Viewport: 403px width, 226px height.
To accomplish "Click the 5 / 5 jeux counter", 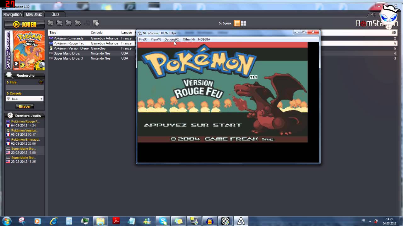I will (x=225, y=23).
